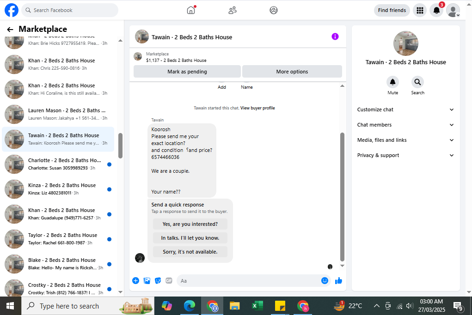Screen dimensions: 472x315
Task: Show hidden system tray icons chevron
Action: (377, 306)
